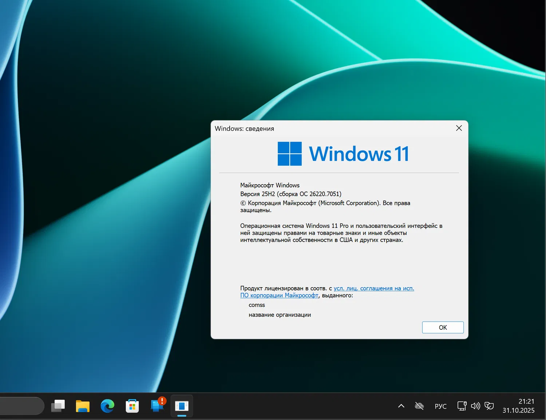Viewport: 546px width, 420px height.
Task: Click the Windows 11 wordmark text
Action: [x=359, y=153]
